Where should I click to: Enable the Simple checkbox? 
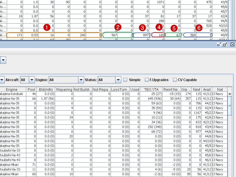(125, 80)
